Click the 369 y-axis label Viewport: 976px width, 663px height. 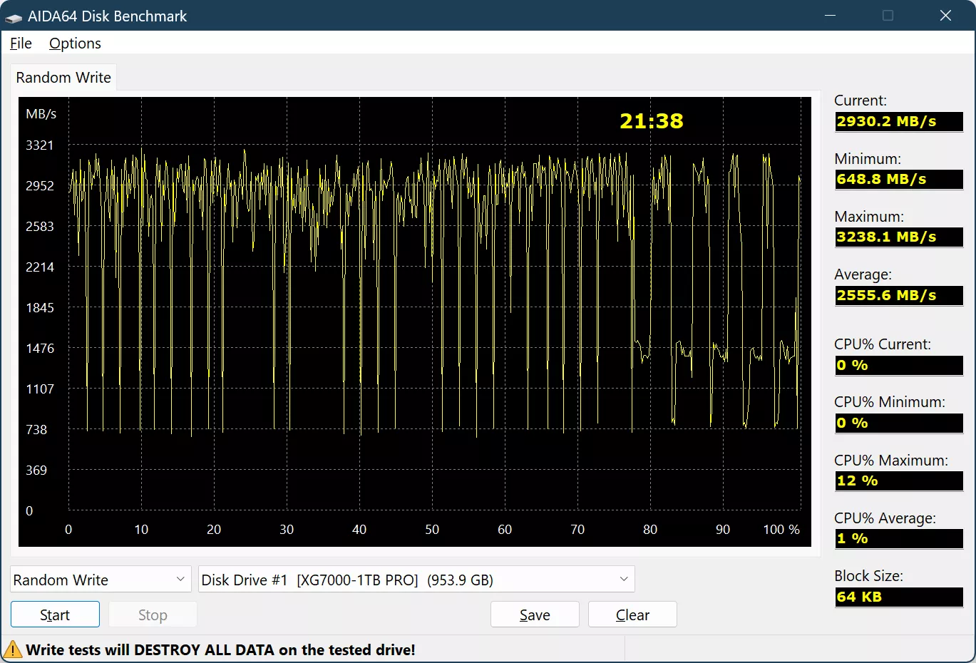36,471
